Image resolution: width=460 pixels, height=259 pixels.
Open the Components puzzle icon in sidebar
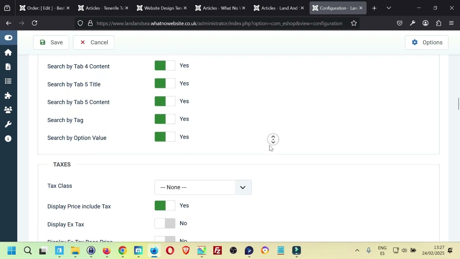8,96
